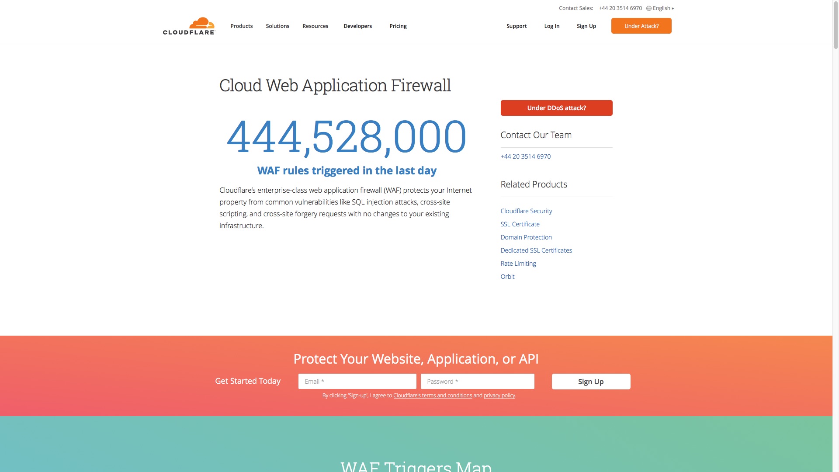Click the red Under DDoS attack? button
Image resolution: width=839 pixels, height=472 pixels.
[556, 108]
